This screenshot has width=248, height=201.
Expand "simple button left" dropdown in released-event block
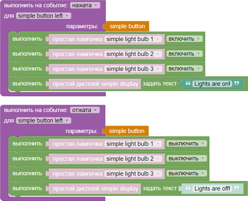click(43, 120)
